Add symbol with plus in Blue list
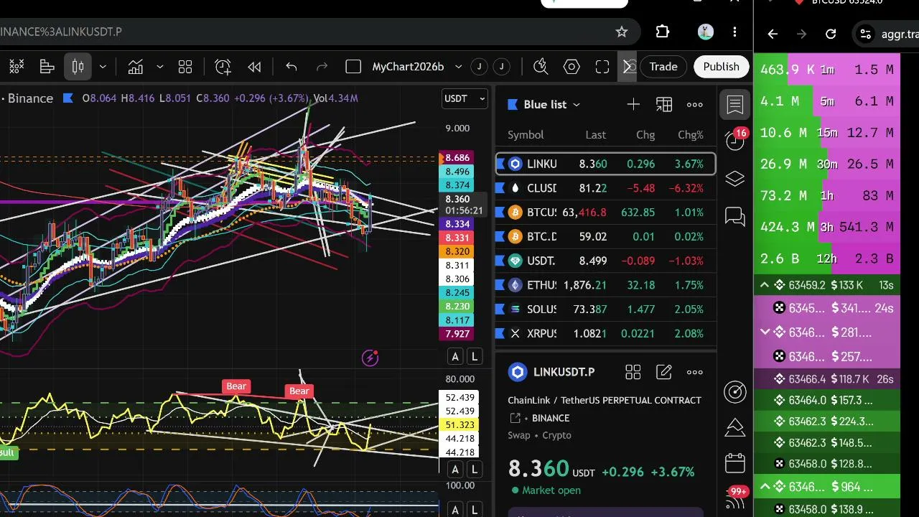Viewport: 919px width, 517px height. point(633,105)
